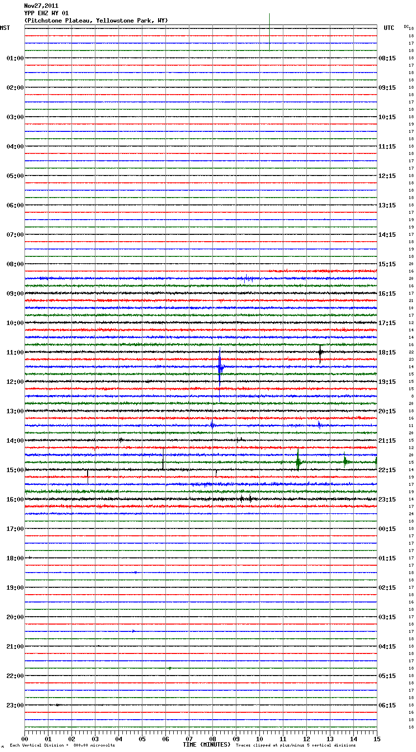Click the "10" tick on the minutes axis
Image resolution: width=416 pixels, height=752 pixels.
point(259,739)
